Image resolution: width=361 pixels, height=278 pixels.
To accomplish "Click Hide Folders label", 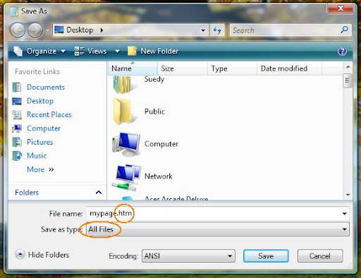I will point(49,255).
